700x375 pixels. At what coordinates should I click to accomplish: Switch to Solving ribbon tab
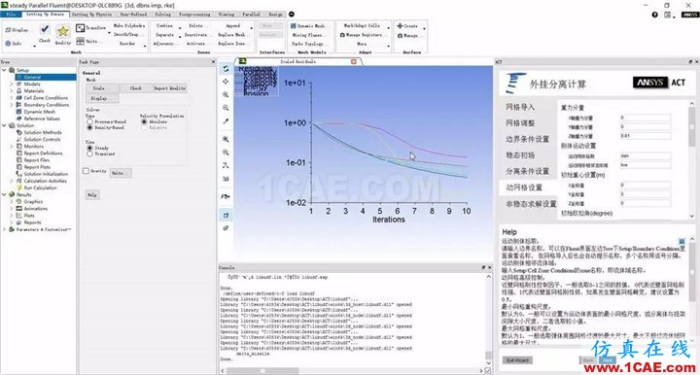pyautogui.click(x=162, y=15)
